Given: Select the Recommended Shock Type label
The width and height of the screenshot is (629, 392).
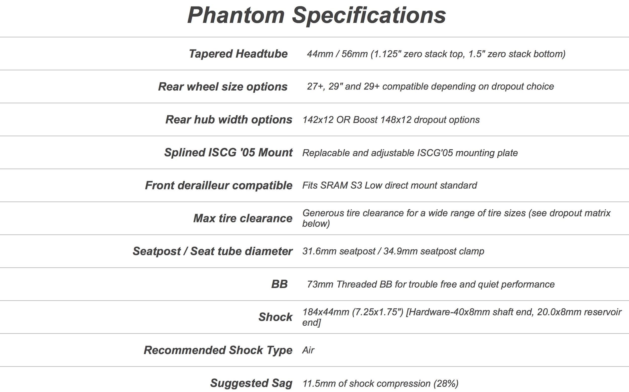Looking at the screenshot, I should pos(218,350).
